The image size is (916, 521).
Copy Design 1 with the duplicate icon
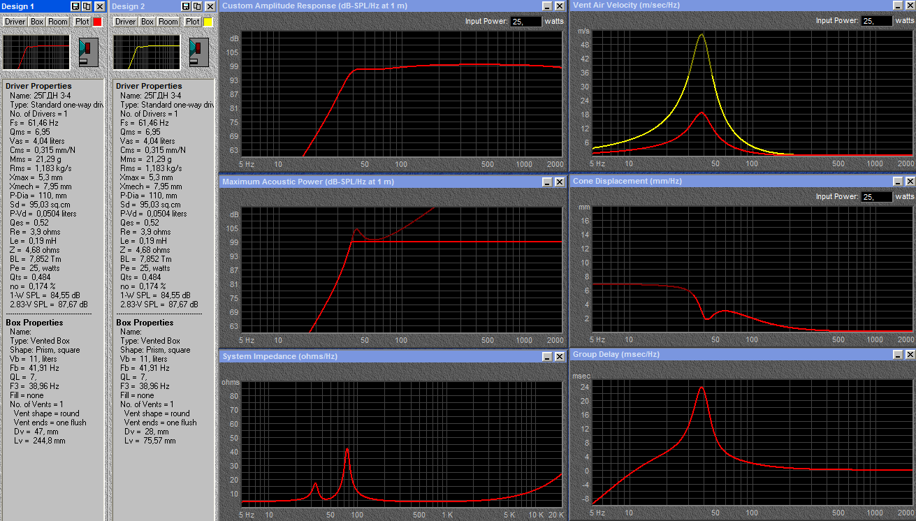(87, 6)
